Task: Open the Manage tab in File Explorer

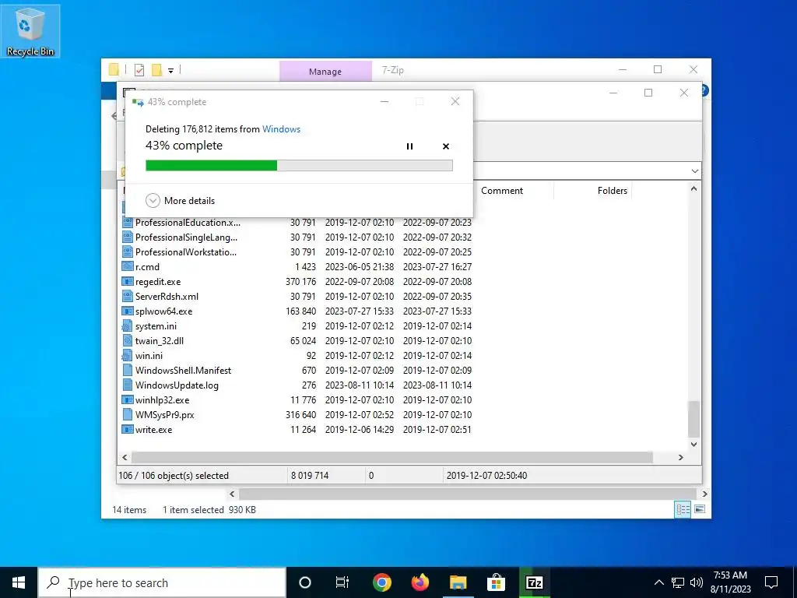Action: click(325, 71)
